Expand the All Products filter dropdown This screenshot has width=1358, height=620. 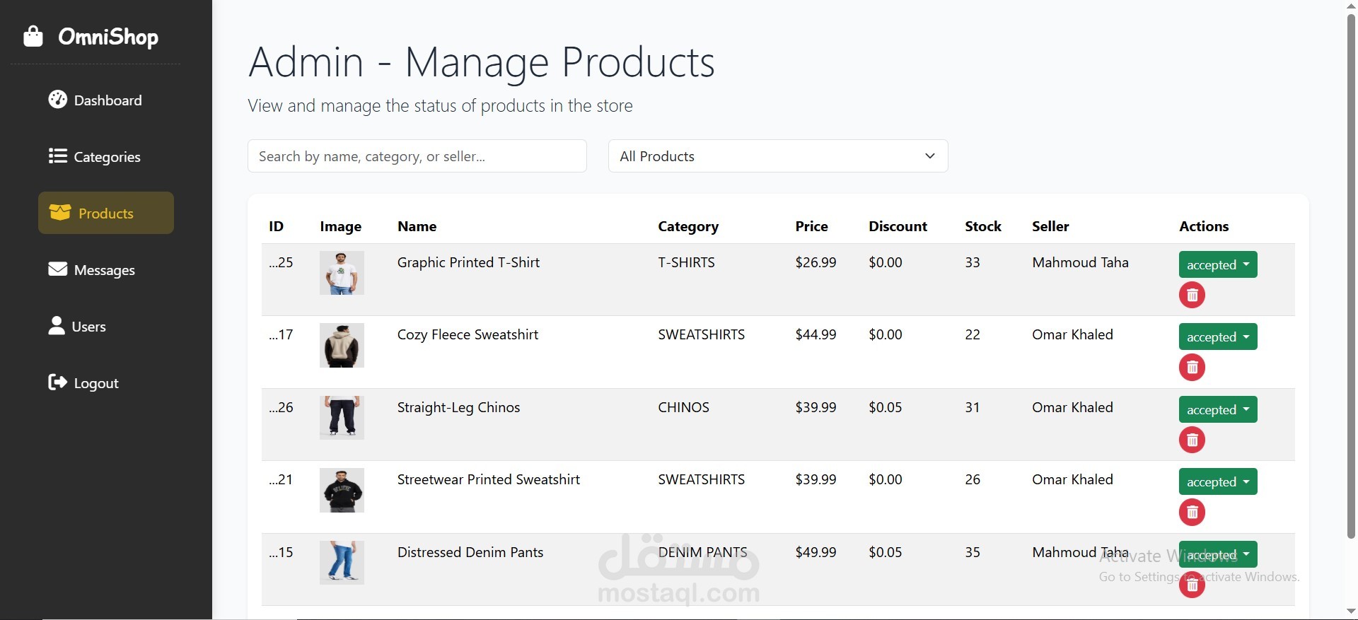(778, 156)
